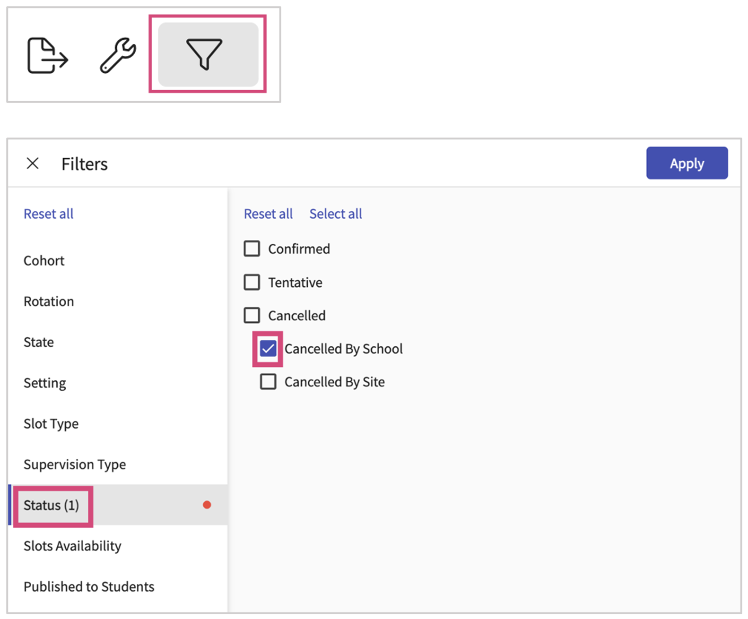Enable Cancelled By Site checkbox

[x=268, y=382]
